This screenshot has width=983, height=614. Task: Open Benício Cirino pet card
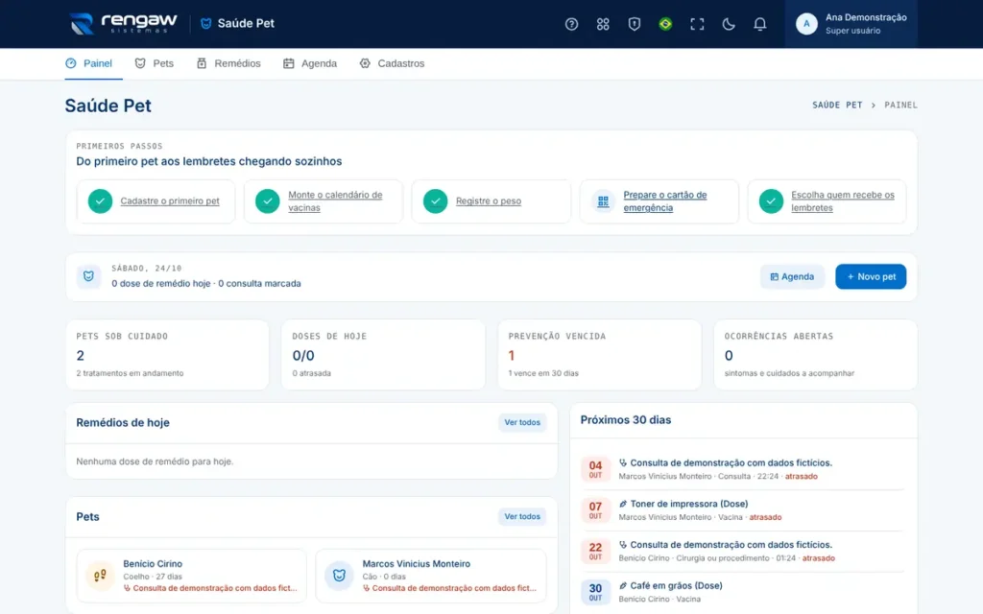(191, 576)
